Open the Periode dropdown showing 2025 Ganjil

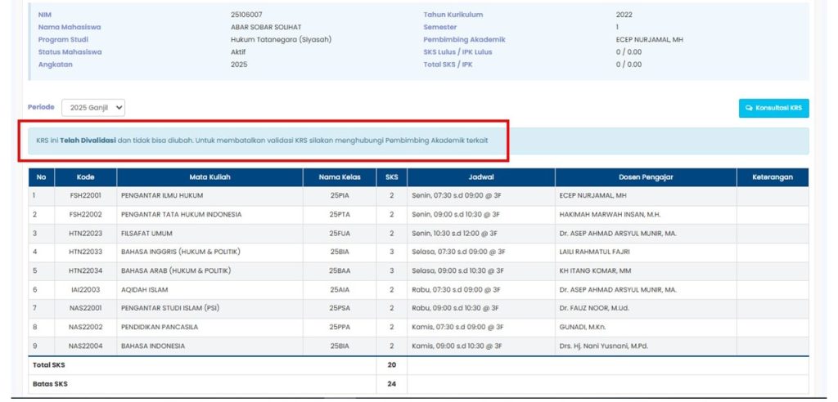coord(92,107)
